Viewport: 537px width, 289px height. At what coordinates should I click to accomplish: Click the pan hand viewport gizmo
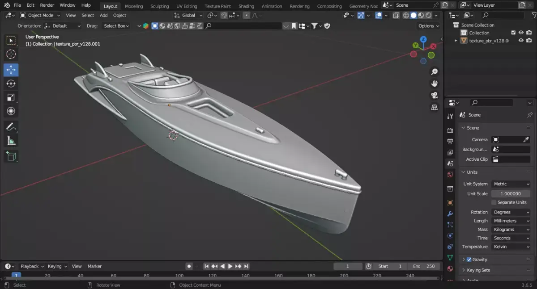434,84
